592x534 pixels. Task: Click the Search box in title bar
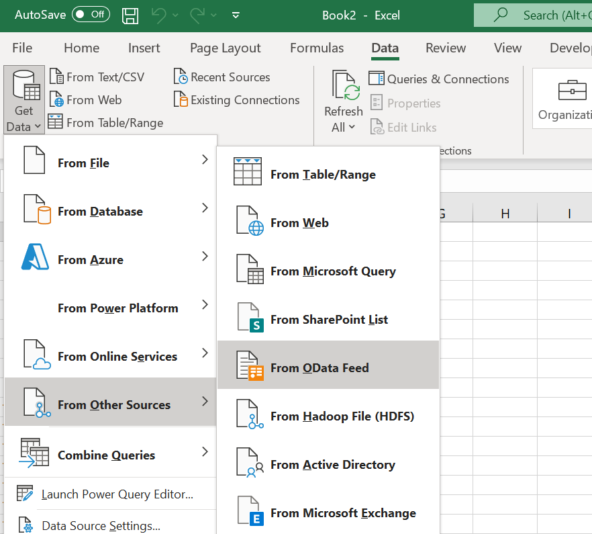coord(533,15)
